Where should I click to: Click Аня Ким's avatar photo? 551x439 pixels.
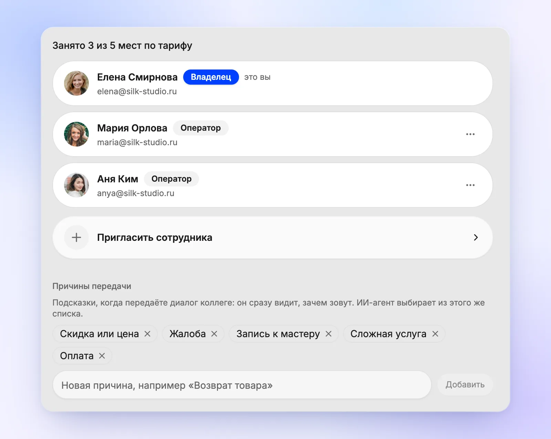click(76, 185)
